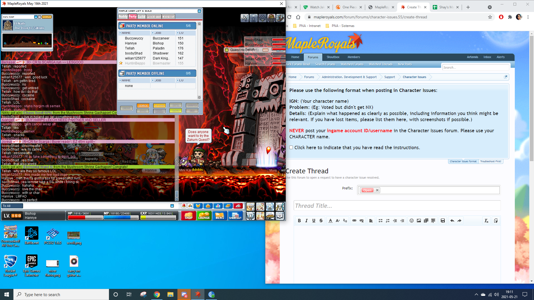Click the italic formatting icon
Image resolution: width=534 pixels, height=300 pixels.
tap(306, 221)
